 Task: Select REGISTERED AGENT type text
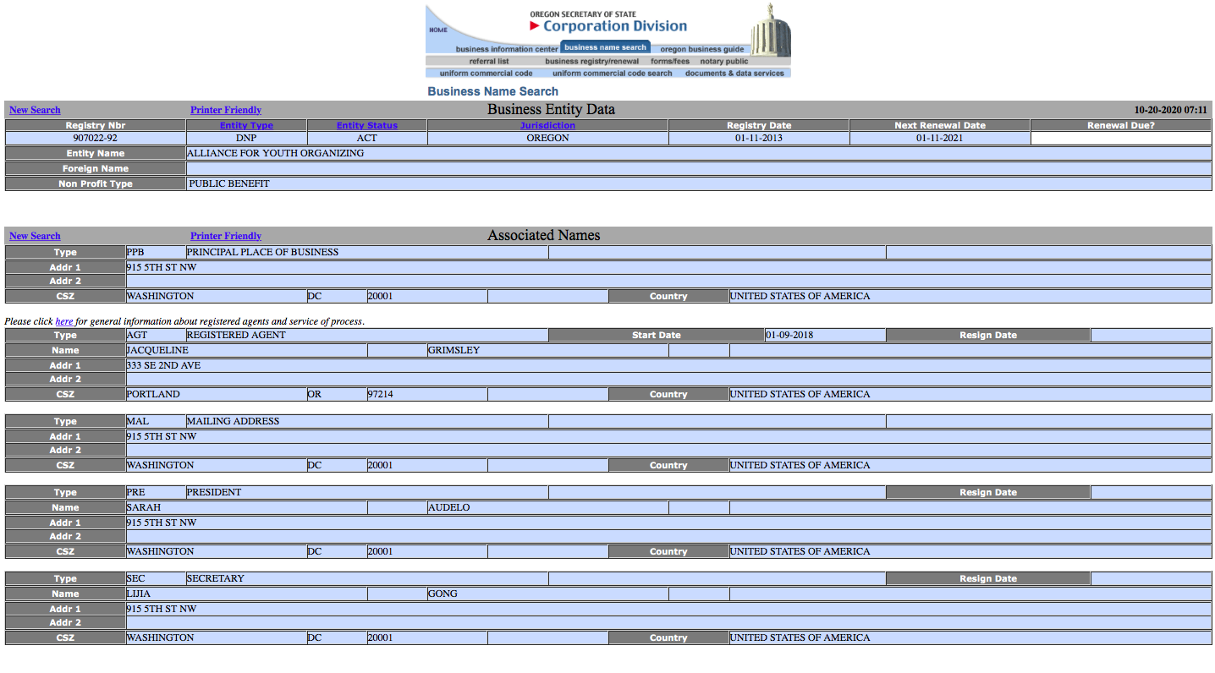(x=236, y=335)
